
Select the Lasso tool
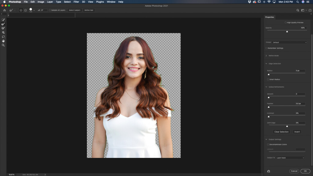pyautogui.click(x=3, y=37)
